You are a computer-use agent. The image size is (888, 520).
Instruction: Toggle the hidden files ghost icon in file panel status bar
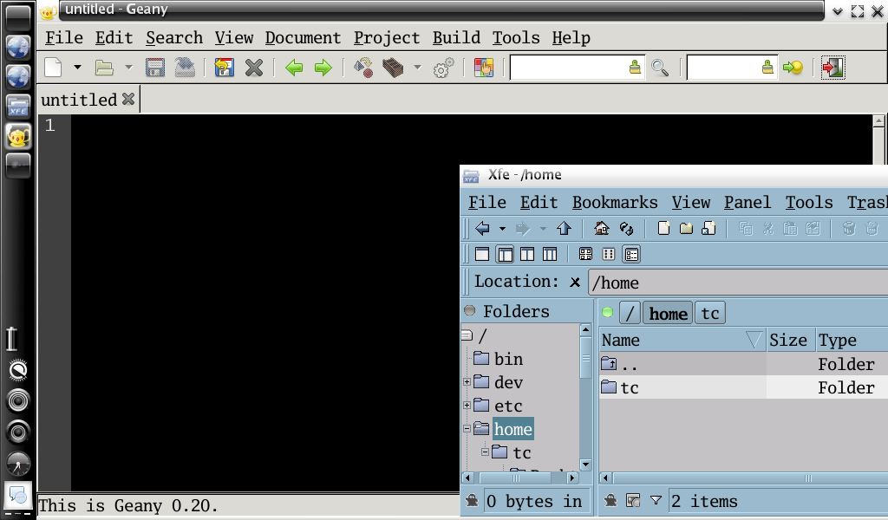point(610,501)
